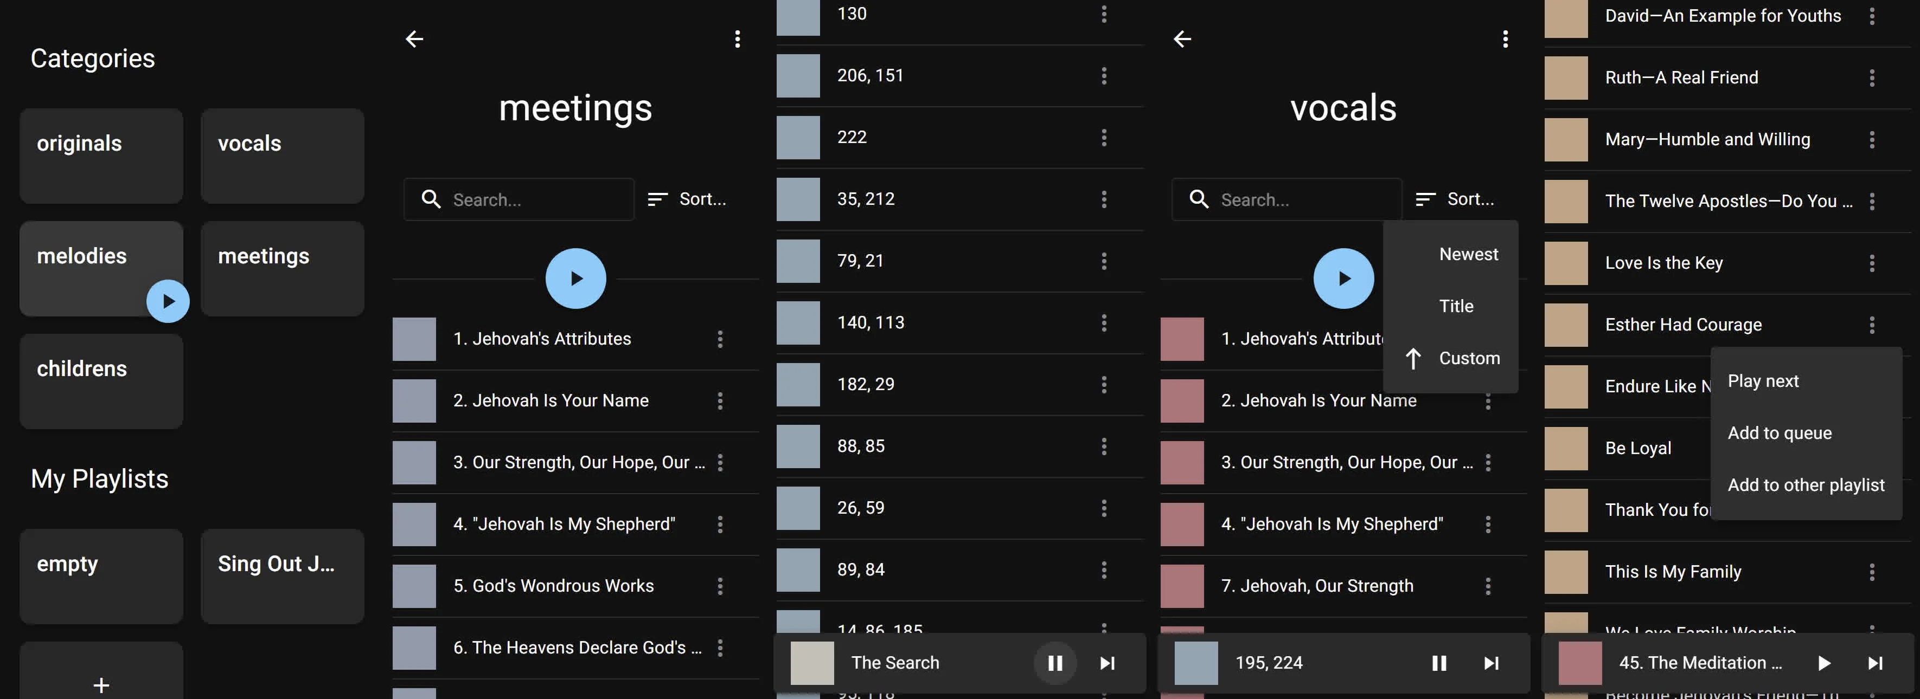Open options for David—An Example for Youths
1920x699 pixels.
point(1872,16)
